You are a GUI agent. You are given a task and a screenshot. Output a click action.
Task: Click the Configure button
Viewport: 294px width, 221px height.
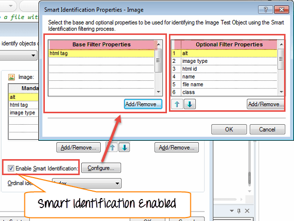(x=101, y=168)
